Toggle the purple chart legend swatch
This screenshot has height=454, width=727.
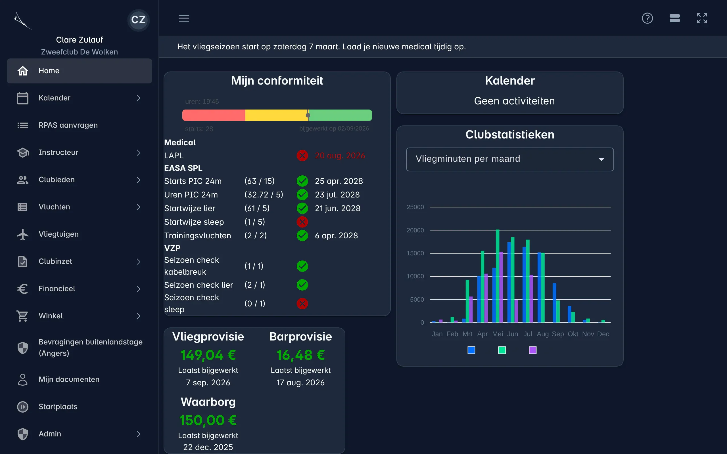pos(533,350)
